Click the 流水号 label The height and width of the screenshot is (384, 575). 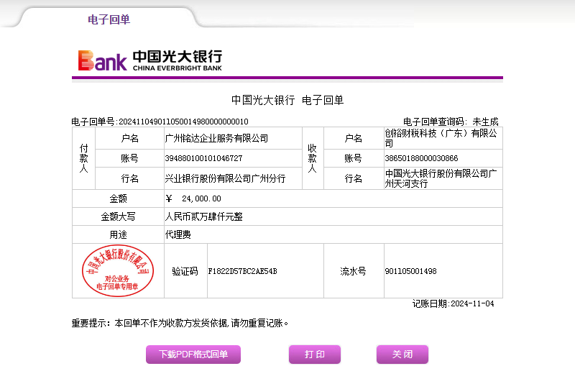(x=353, y=271)
